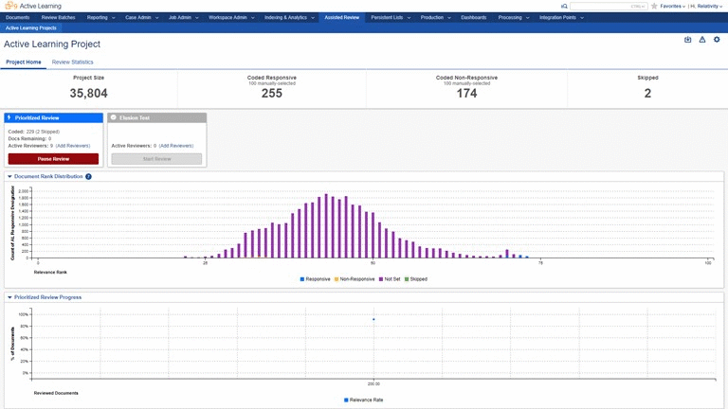This screenshot has width=728, height=409.
Task: Collapse the Document Rank Distribution section
Action: [x=9, y=177]
